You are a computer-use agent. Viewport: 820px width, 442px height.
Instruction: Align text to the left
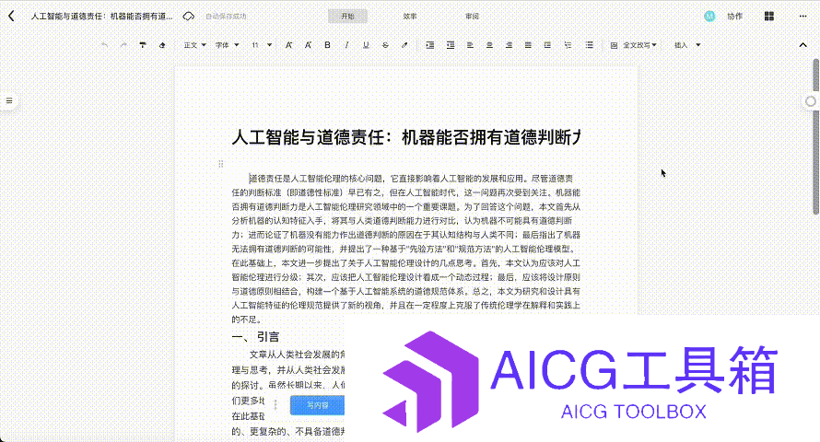(x=470, y=45)
